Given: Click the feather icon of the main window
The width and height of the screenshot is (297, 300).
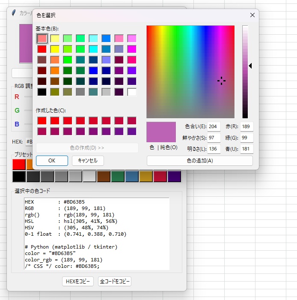Looking at the screenshot, I should tap(14, 13).
